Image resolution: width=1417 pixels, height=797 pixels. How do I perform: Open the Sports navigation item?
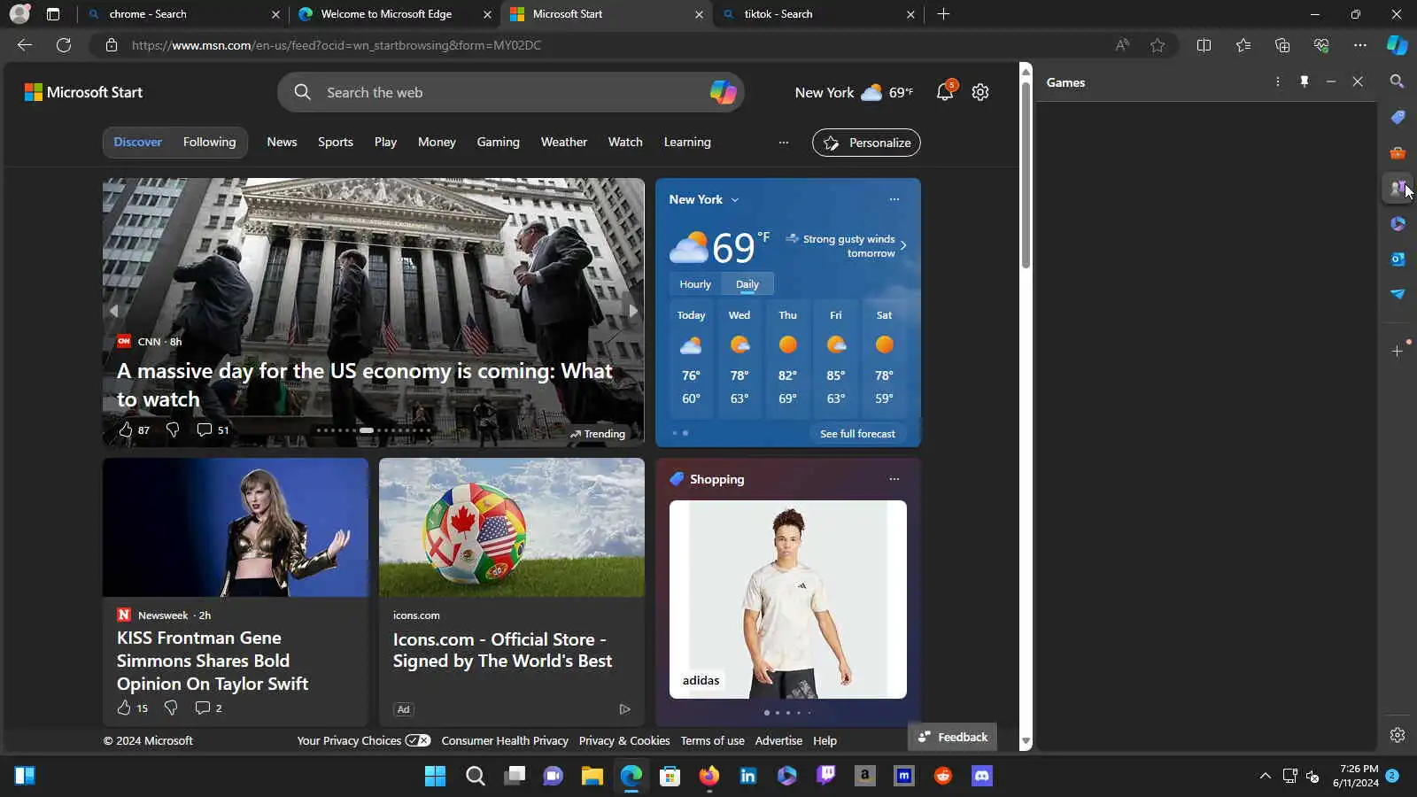[x=336, y=142]
